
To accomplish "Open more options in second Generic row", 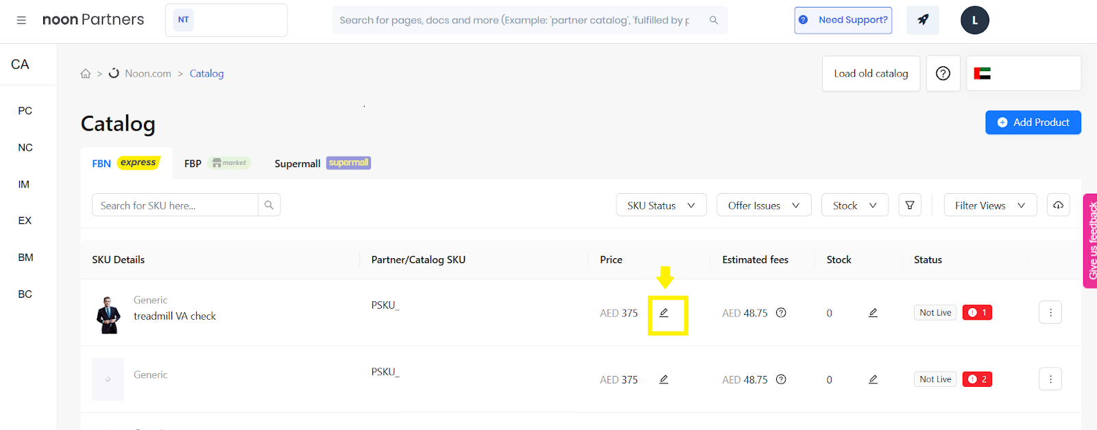I will click(1050, 379).
